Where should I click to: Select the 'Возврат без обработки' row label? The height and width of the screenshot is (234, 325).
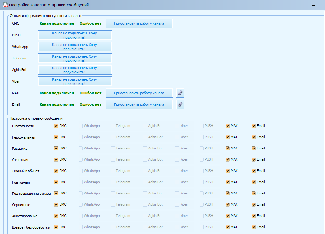tap(31, 227)
